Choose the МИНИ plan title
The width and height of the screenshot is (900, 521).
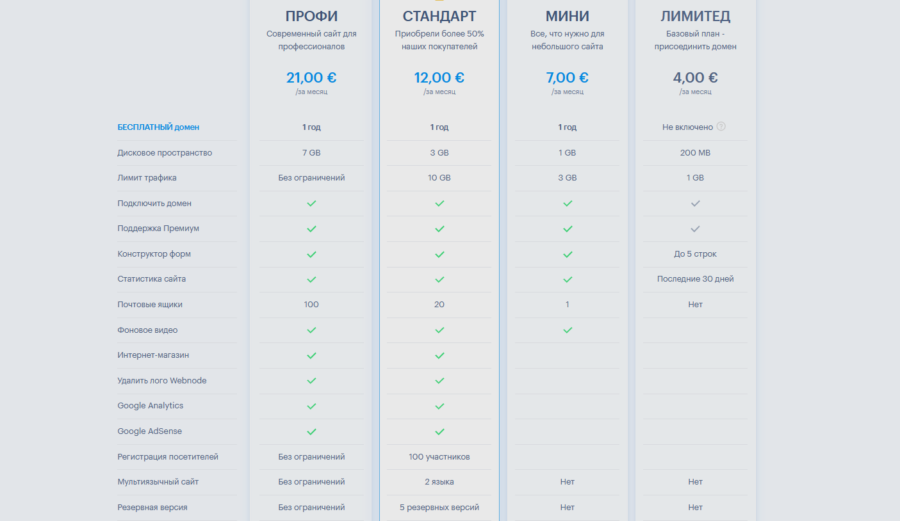568,16
